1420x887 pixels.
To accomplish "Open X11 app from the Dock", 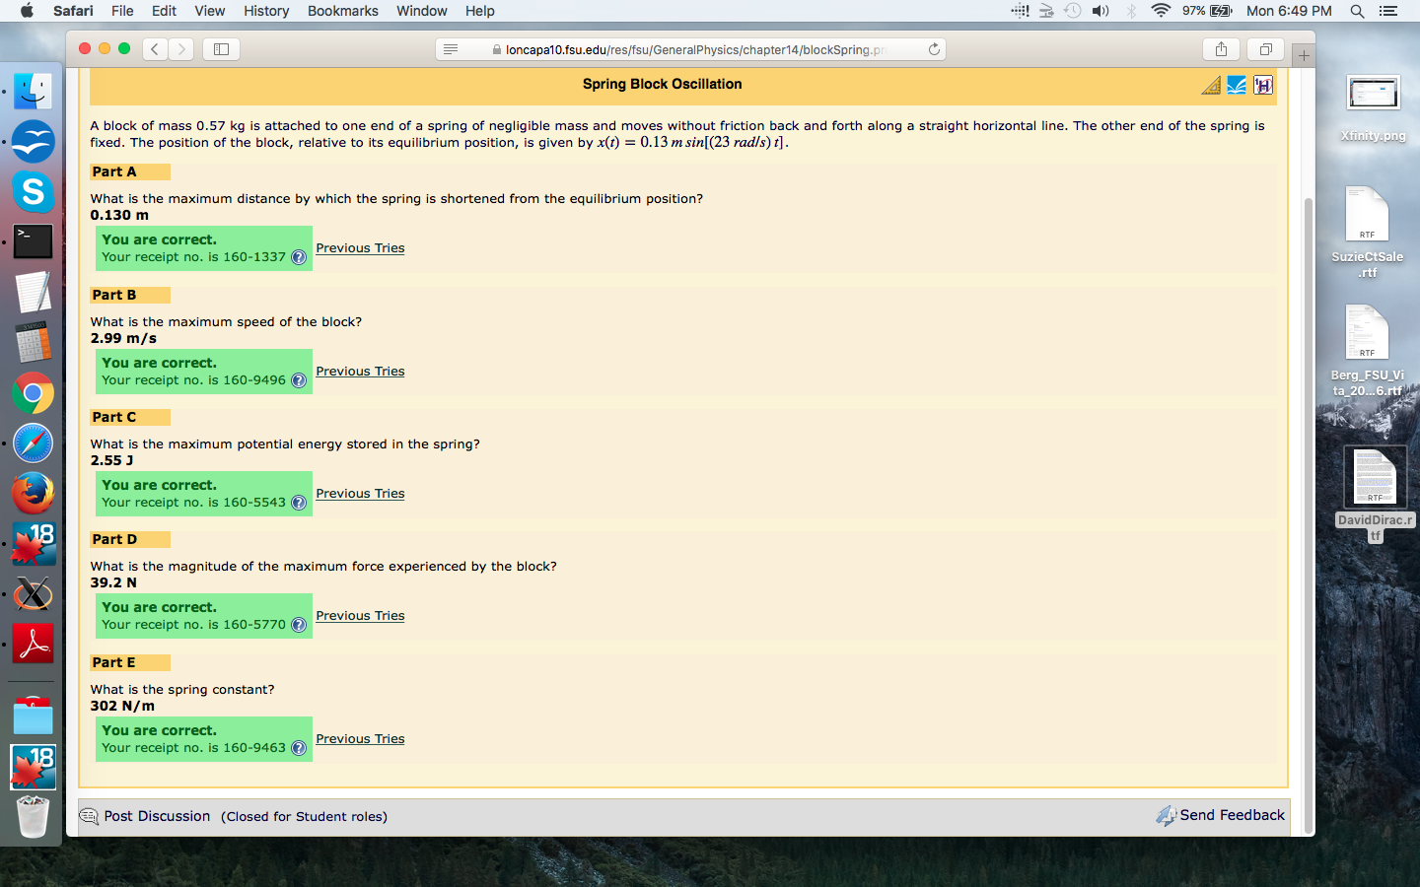I will click(x=33, y=594).
